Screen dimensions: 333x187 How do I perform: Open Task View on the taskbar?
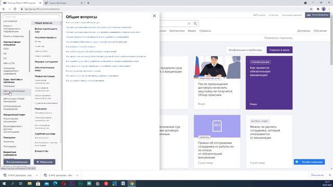[x=21, y=183]
